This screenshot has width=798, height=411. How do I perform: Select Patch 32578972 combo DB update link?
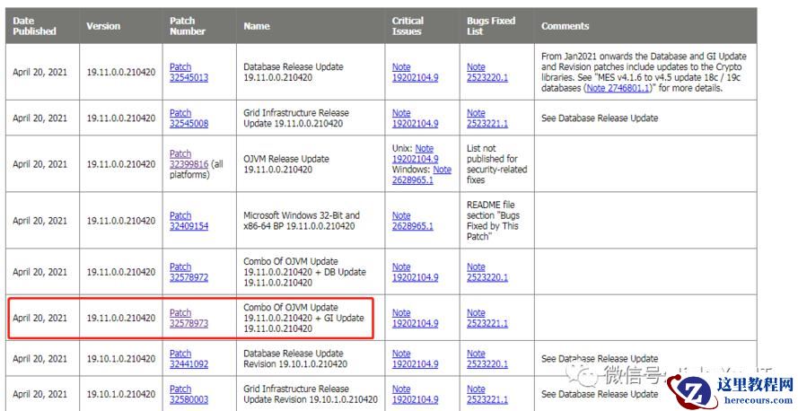189,272
